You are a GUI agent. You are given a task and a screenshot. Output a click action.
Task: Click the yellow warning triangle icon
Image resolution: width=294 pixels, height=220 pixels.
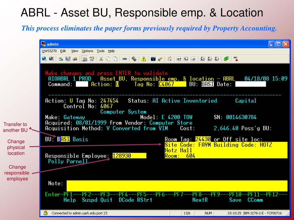click(144, 59)
